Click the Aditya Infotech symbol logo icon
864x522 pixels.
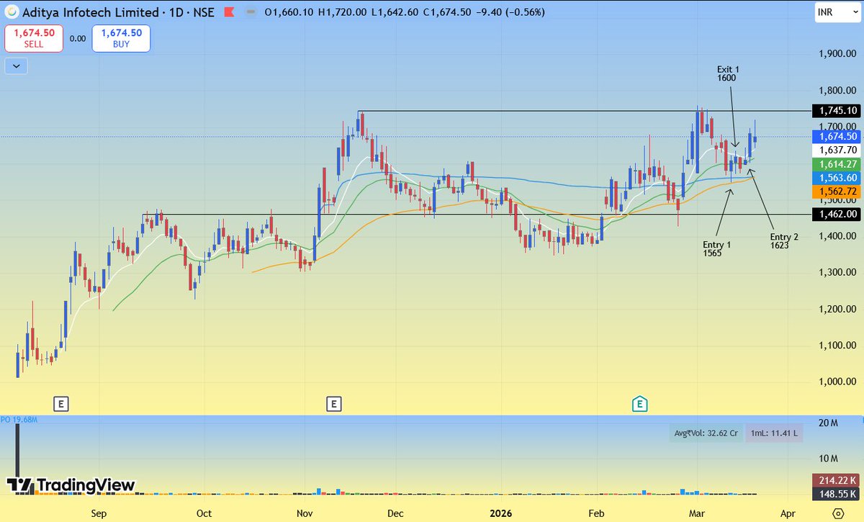pos(11,12)
